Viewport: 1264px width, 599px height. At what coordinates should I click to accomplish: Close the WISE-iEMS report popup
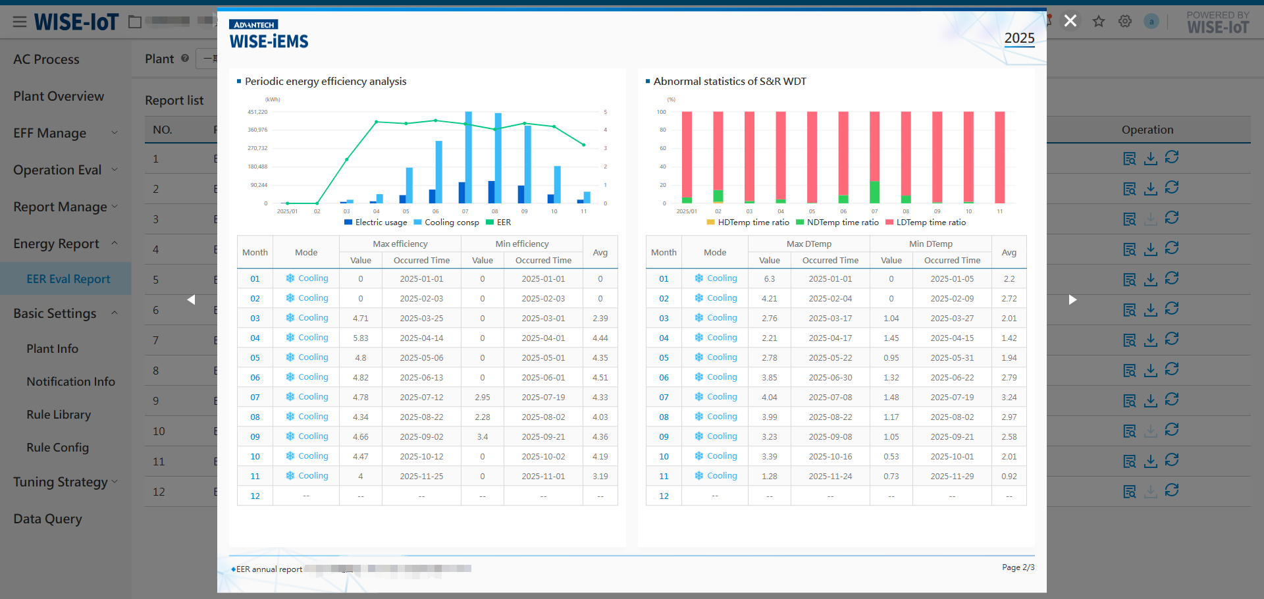[1070, 21]
